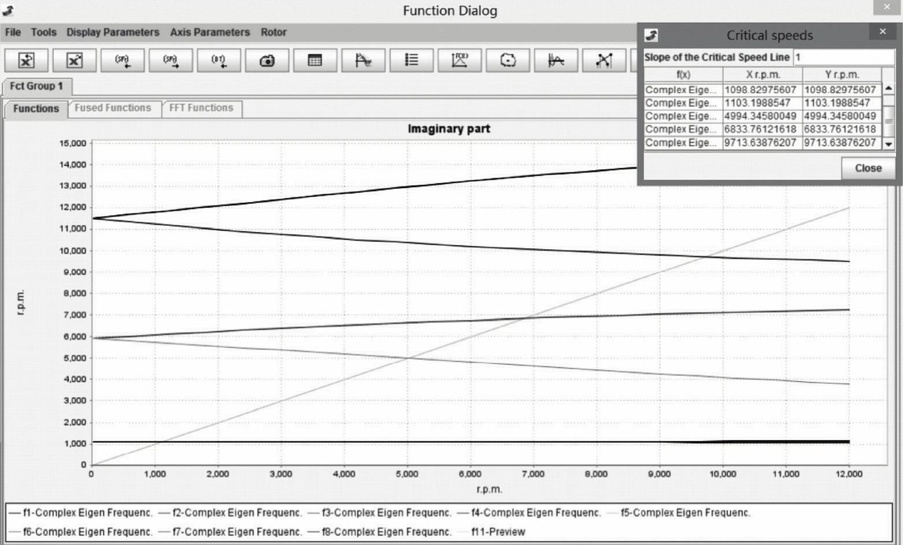
Task: Click the crossing lines with points icon
Action: [604, 61]
